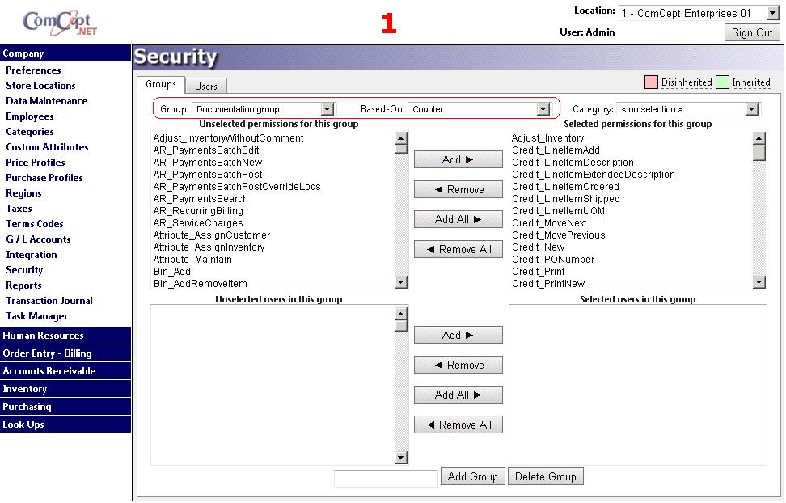Expand the Human Resources section

point(43,336)
